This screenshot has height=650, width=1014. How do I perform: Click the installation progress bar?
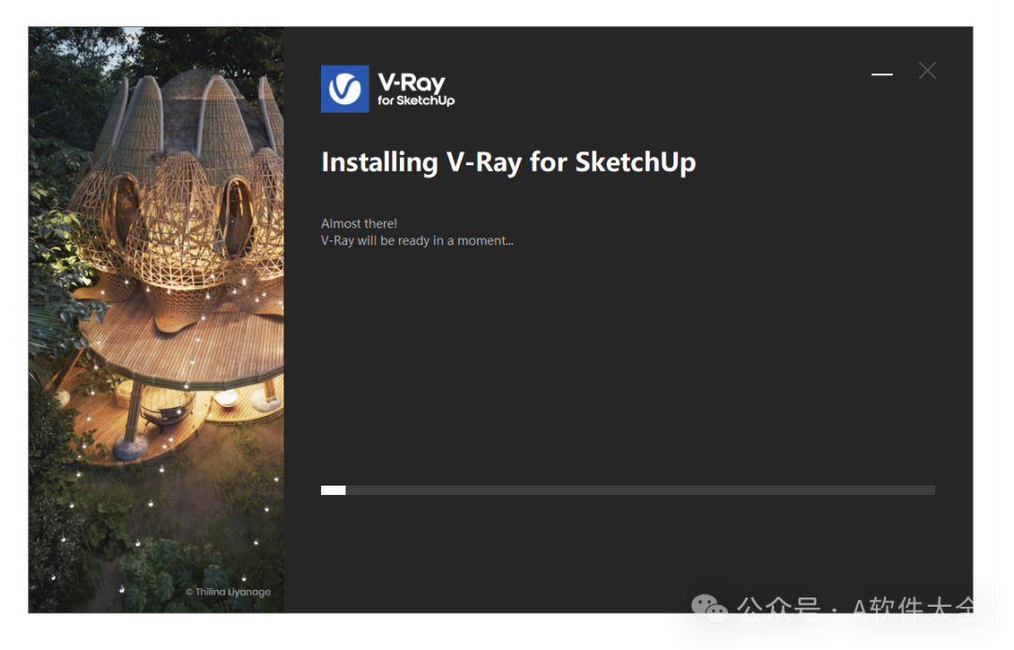point(627,490)
